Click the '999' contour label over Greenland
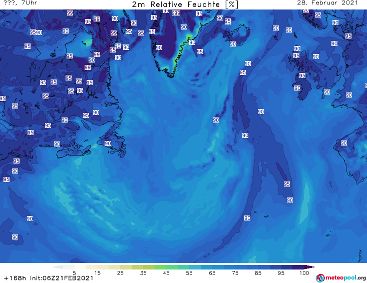Image resolution: width=367 pixels, height=283 pixels. [176, 13]
